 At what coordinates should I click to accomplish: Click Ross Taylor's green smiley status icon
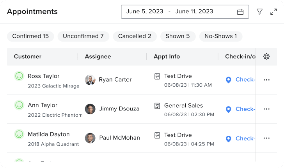19,76
